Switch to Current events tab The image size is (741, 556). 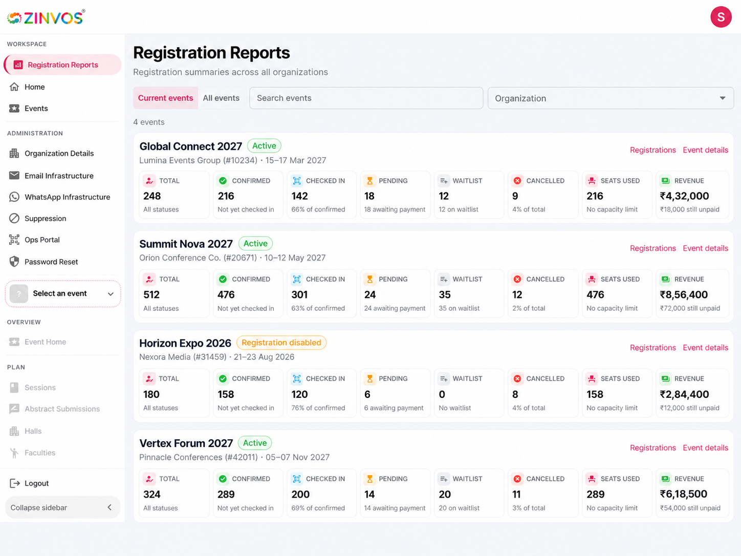(165, 98)
